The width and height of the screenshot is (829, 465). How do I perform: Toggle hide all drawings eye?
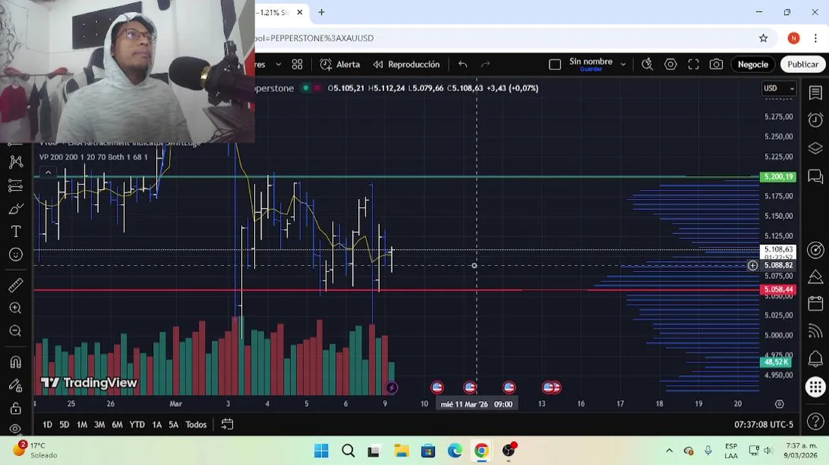pos(16,429)
